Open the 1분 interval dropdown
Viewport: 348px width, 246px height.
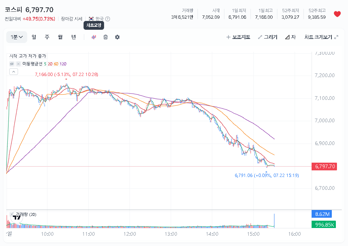17,37
